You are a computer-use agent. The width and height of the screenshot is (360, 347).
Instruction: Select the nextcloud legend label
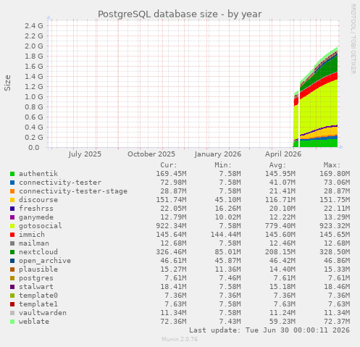click(x=38, y=252)
